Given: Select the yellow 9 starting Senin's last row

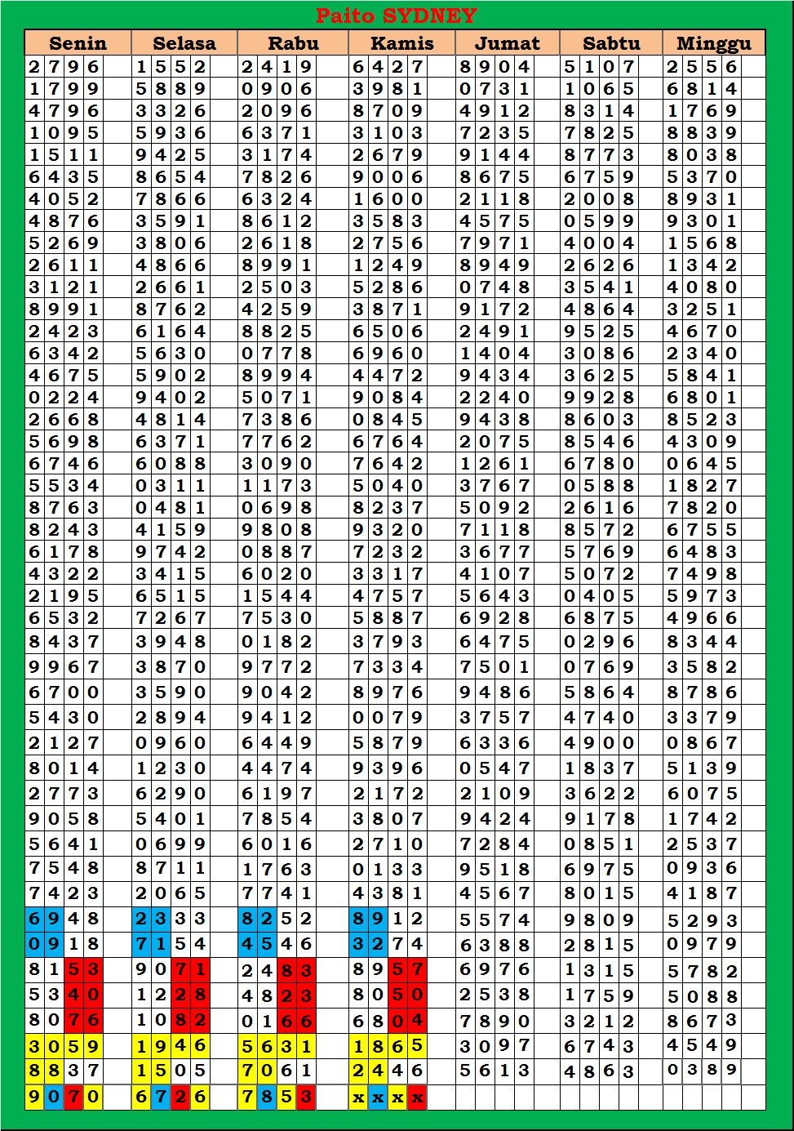Looking at the screenshot, I should click(34, 1097).
